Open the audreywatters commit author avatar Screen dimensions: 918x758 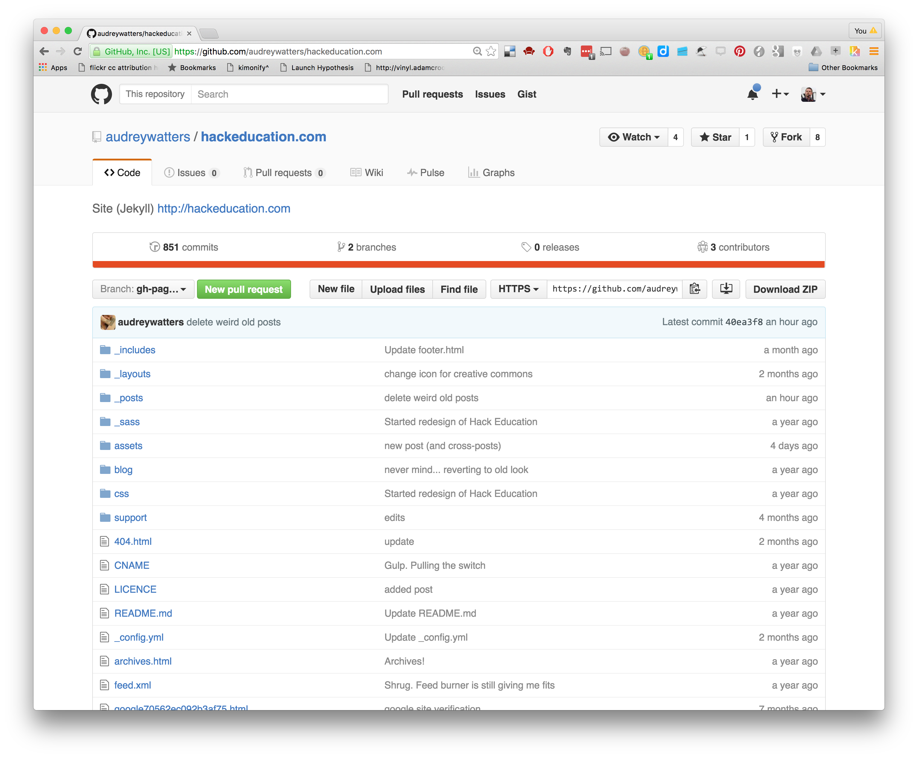[x=107, y=322]
